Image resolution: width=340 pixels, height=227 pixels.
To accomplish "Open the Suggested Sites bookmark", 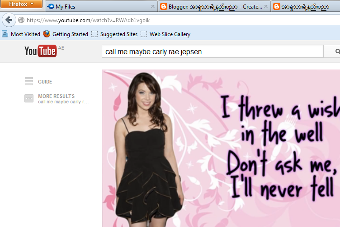I will point(114,34).
